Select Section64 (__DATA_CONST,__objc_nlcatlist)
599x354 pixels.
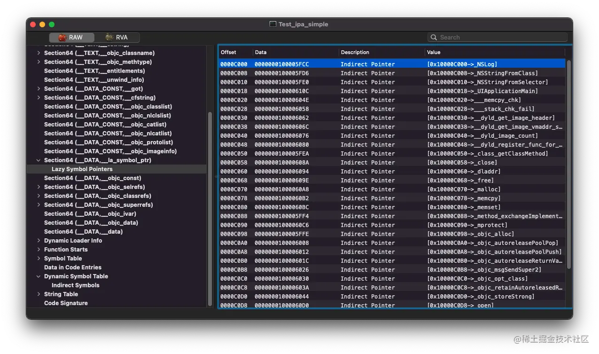point(108,134)
